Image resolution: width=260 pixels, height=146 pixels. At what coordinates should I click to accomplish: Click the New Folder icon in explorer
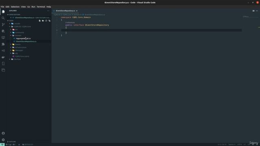click(43, 21)
